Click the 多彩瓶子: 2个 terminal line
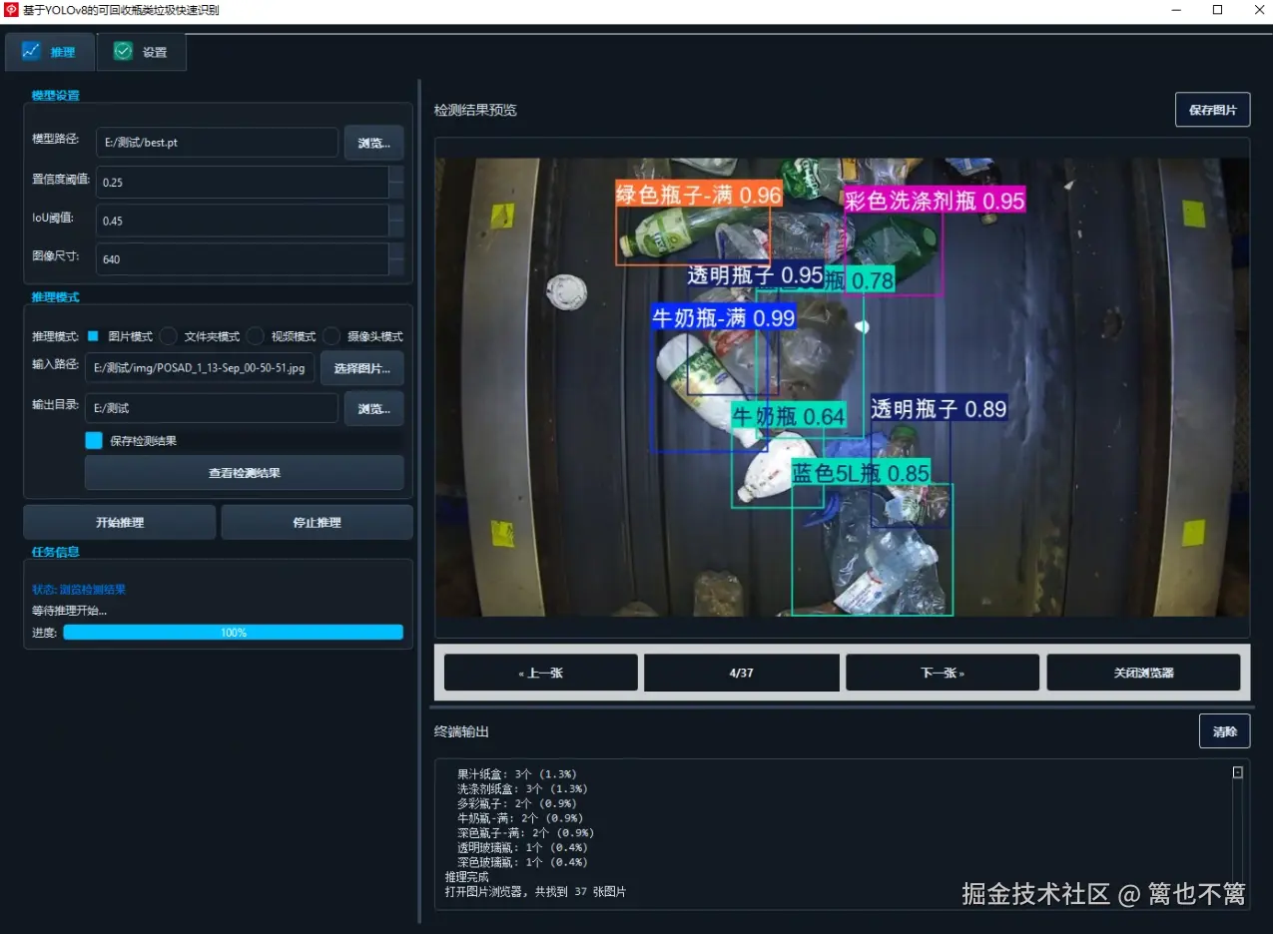The width and height of the screenshot is (1273, 934). 517,803
